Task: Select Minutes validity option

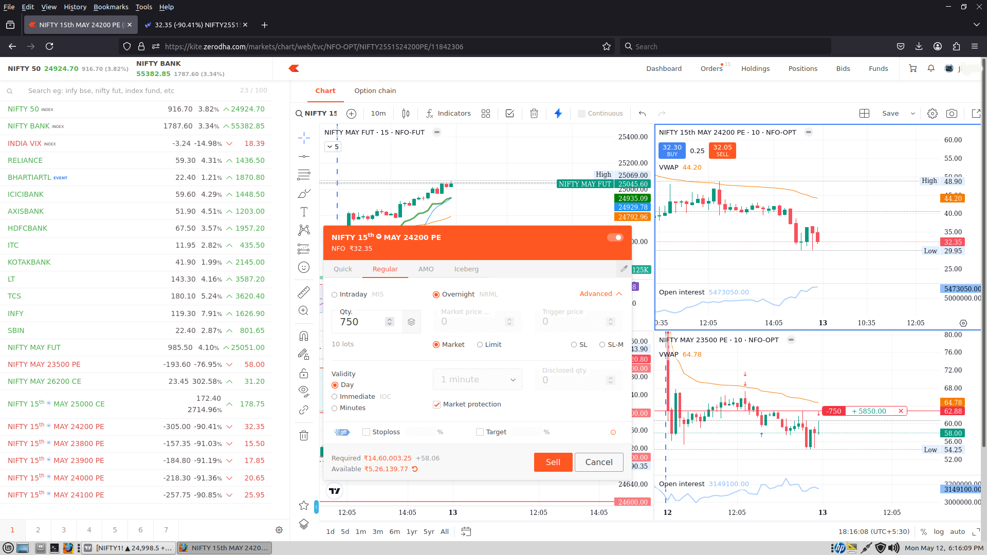Action: point(349,408)
